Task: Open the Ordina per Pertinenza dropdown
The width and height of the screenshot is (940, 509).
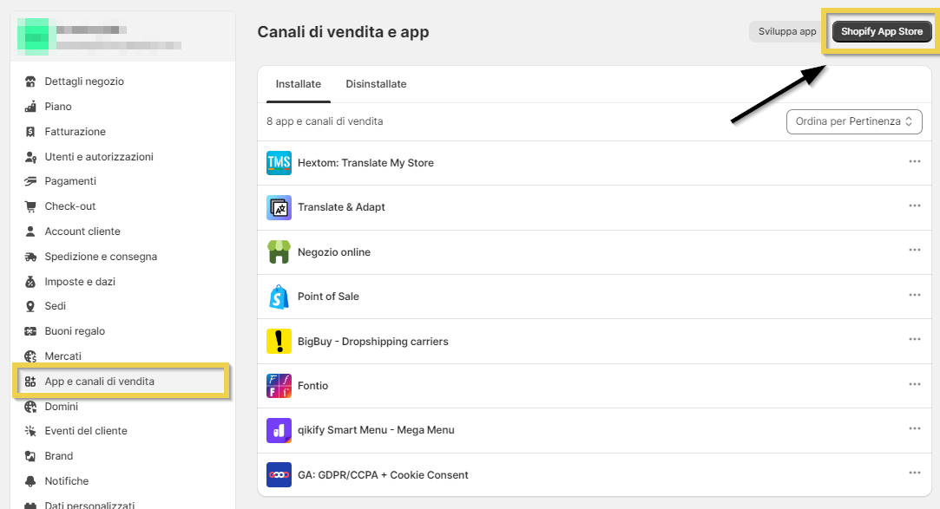Action: coord(854,121)
